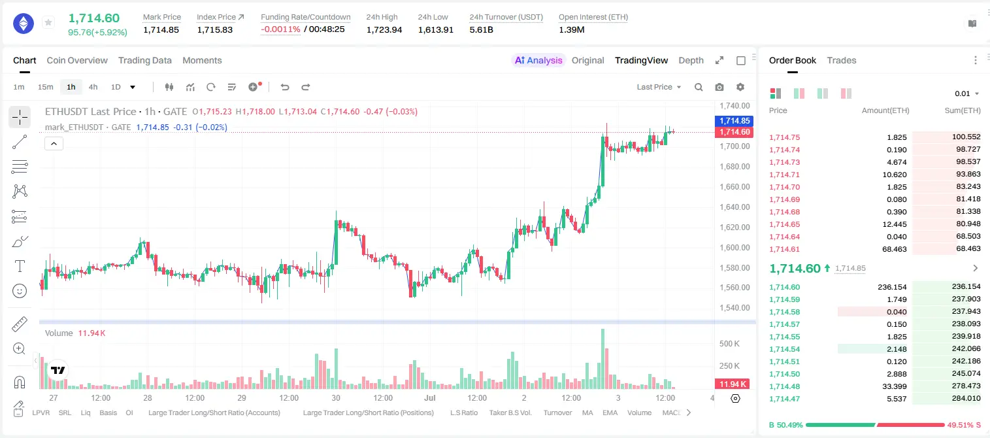
Task: Select the 4h timeframe button
Action: click(x=93, y=87)
